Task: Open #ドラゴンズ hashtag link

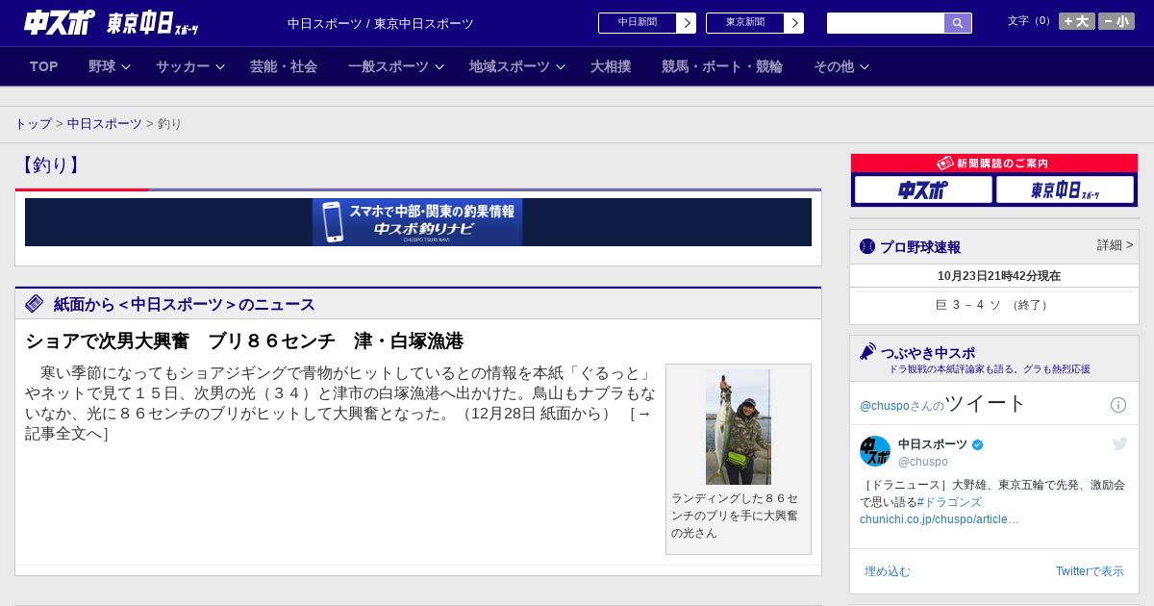Action: coord(949,502)
